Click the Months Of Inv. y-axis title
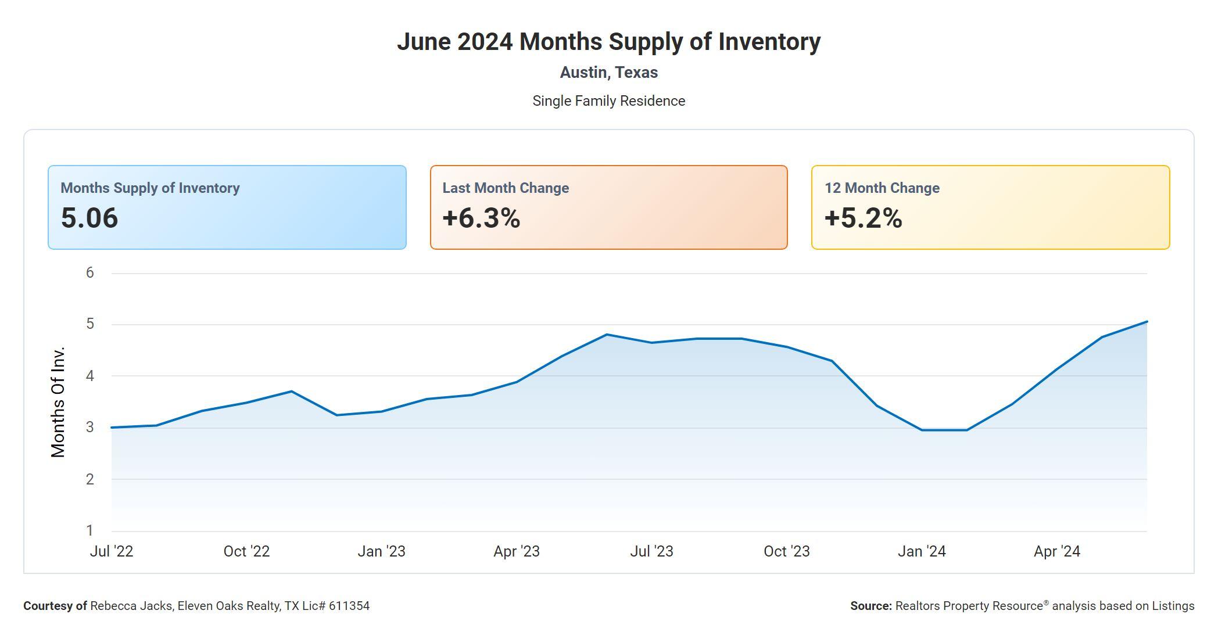Screen dimensions: 1218x639 (x=58, y=402)
